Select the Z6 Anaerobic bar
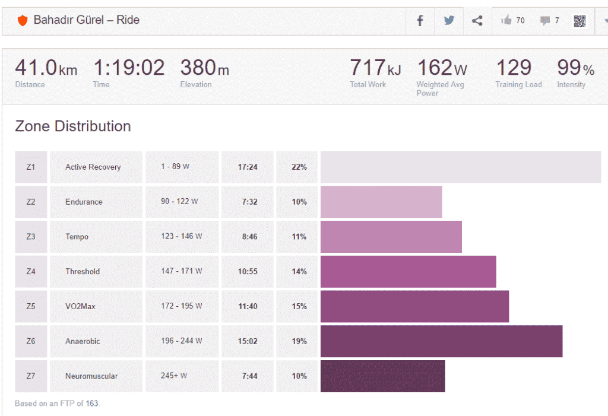 tap(441, 341)
